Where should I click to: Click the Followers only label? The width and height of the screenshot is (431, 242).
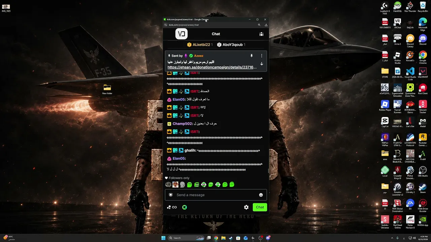click(x=179, y=178)
